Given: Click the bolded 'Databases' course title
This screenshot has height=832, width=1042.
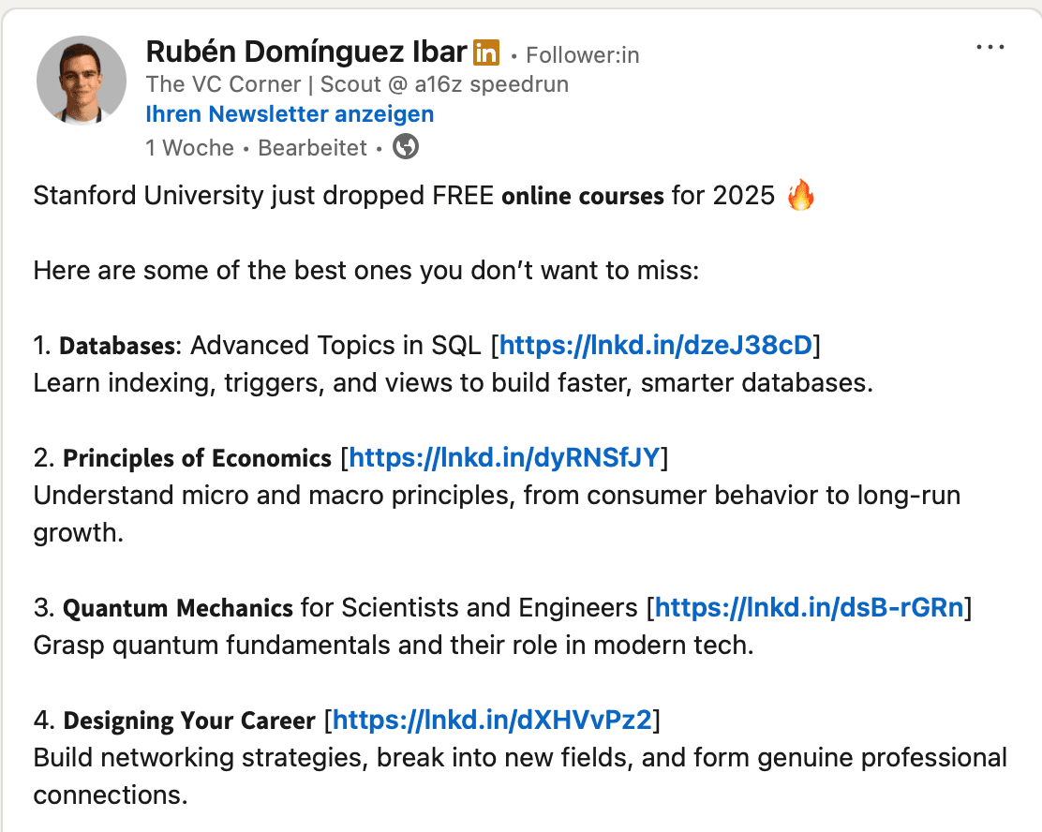Looking at the screenshot, I should click(x=117, y=345).
